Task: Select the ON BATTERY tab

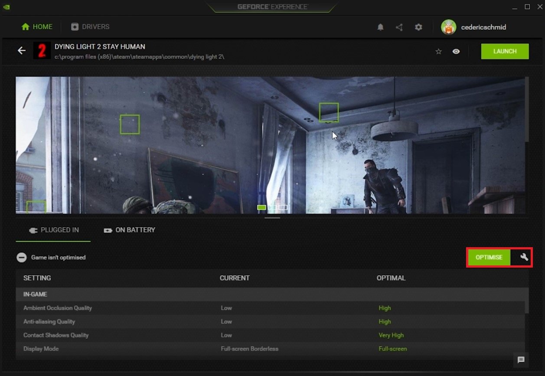Action: [x=129, y=230]
